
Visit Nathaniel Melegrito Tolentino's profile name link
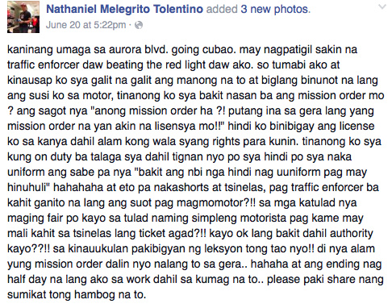coord(124,9)
